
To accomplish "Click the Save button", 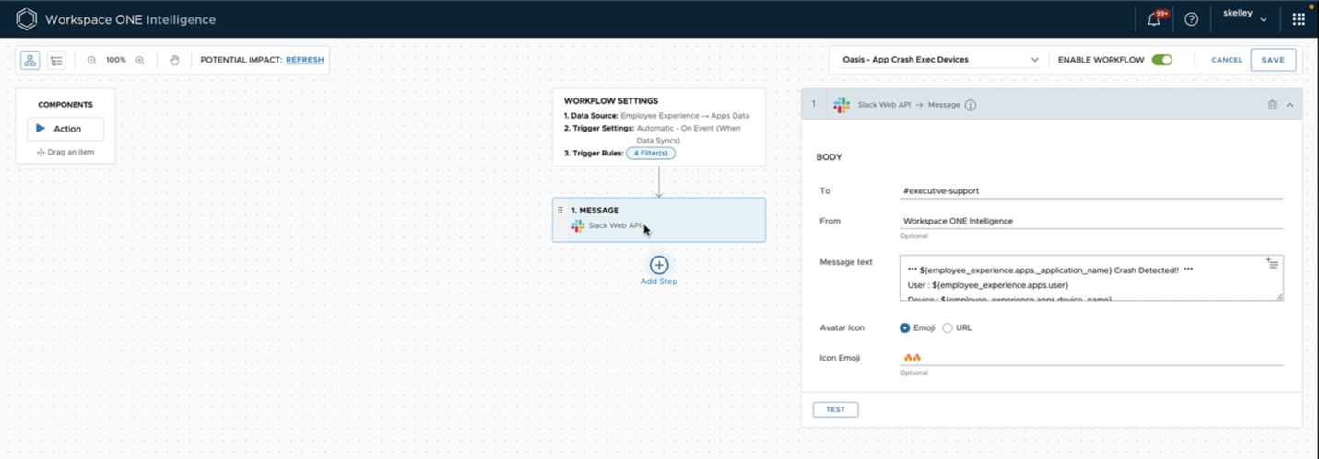I will (1273, 60).
